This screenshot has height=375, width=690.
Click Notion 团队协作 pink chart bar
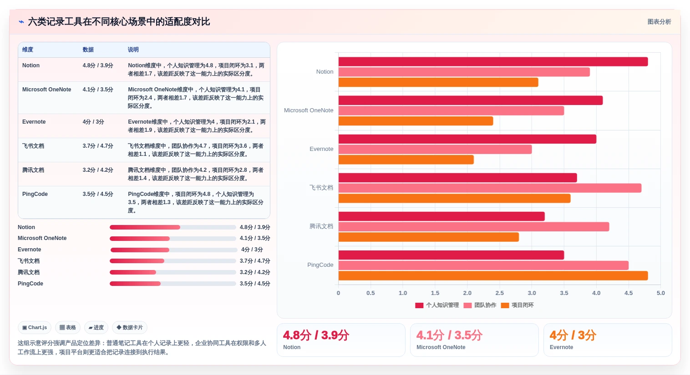pos(464,72)
